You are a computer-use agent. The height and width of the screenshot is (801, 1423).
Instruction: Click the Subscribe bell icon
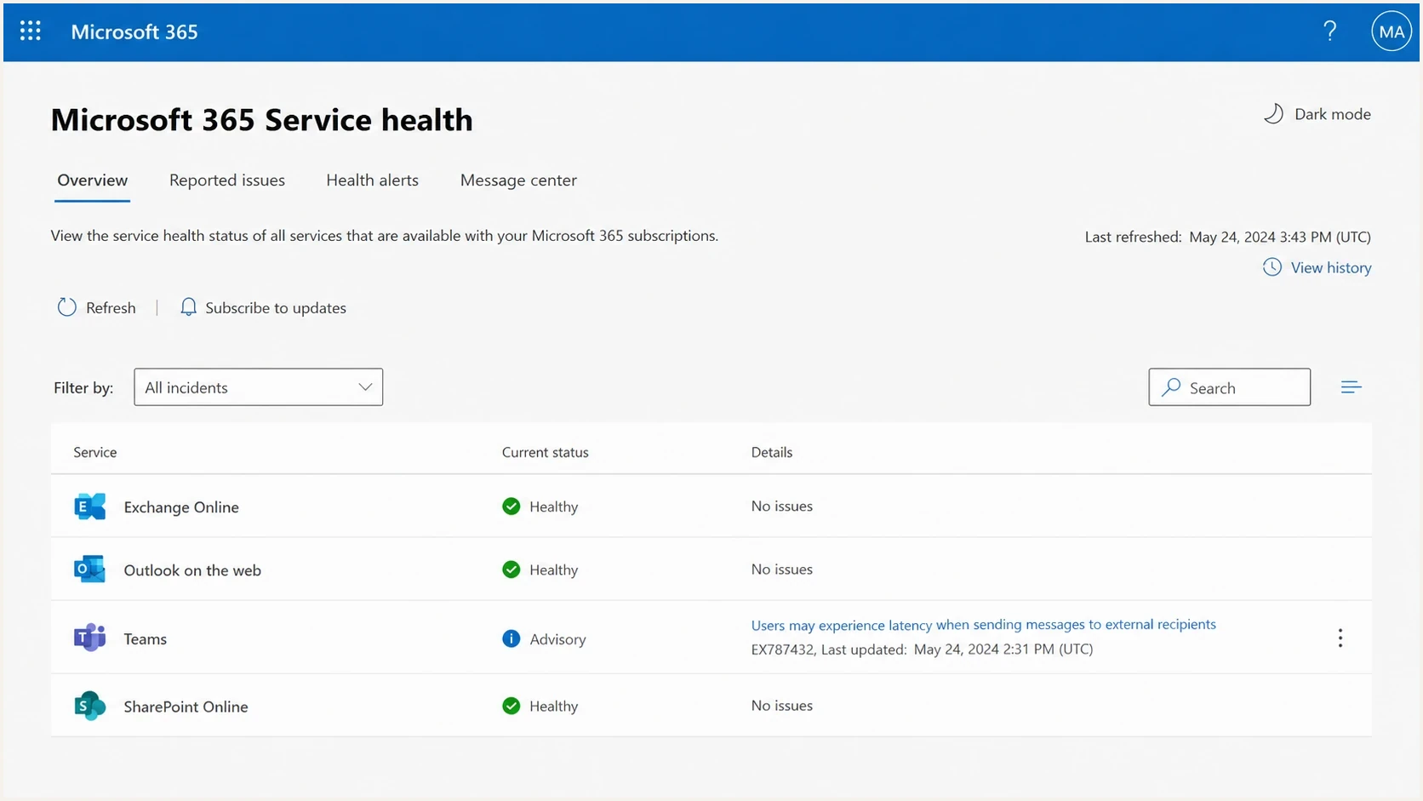[x=188, y=307]
